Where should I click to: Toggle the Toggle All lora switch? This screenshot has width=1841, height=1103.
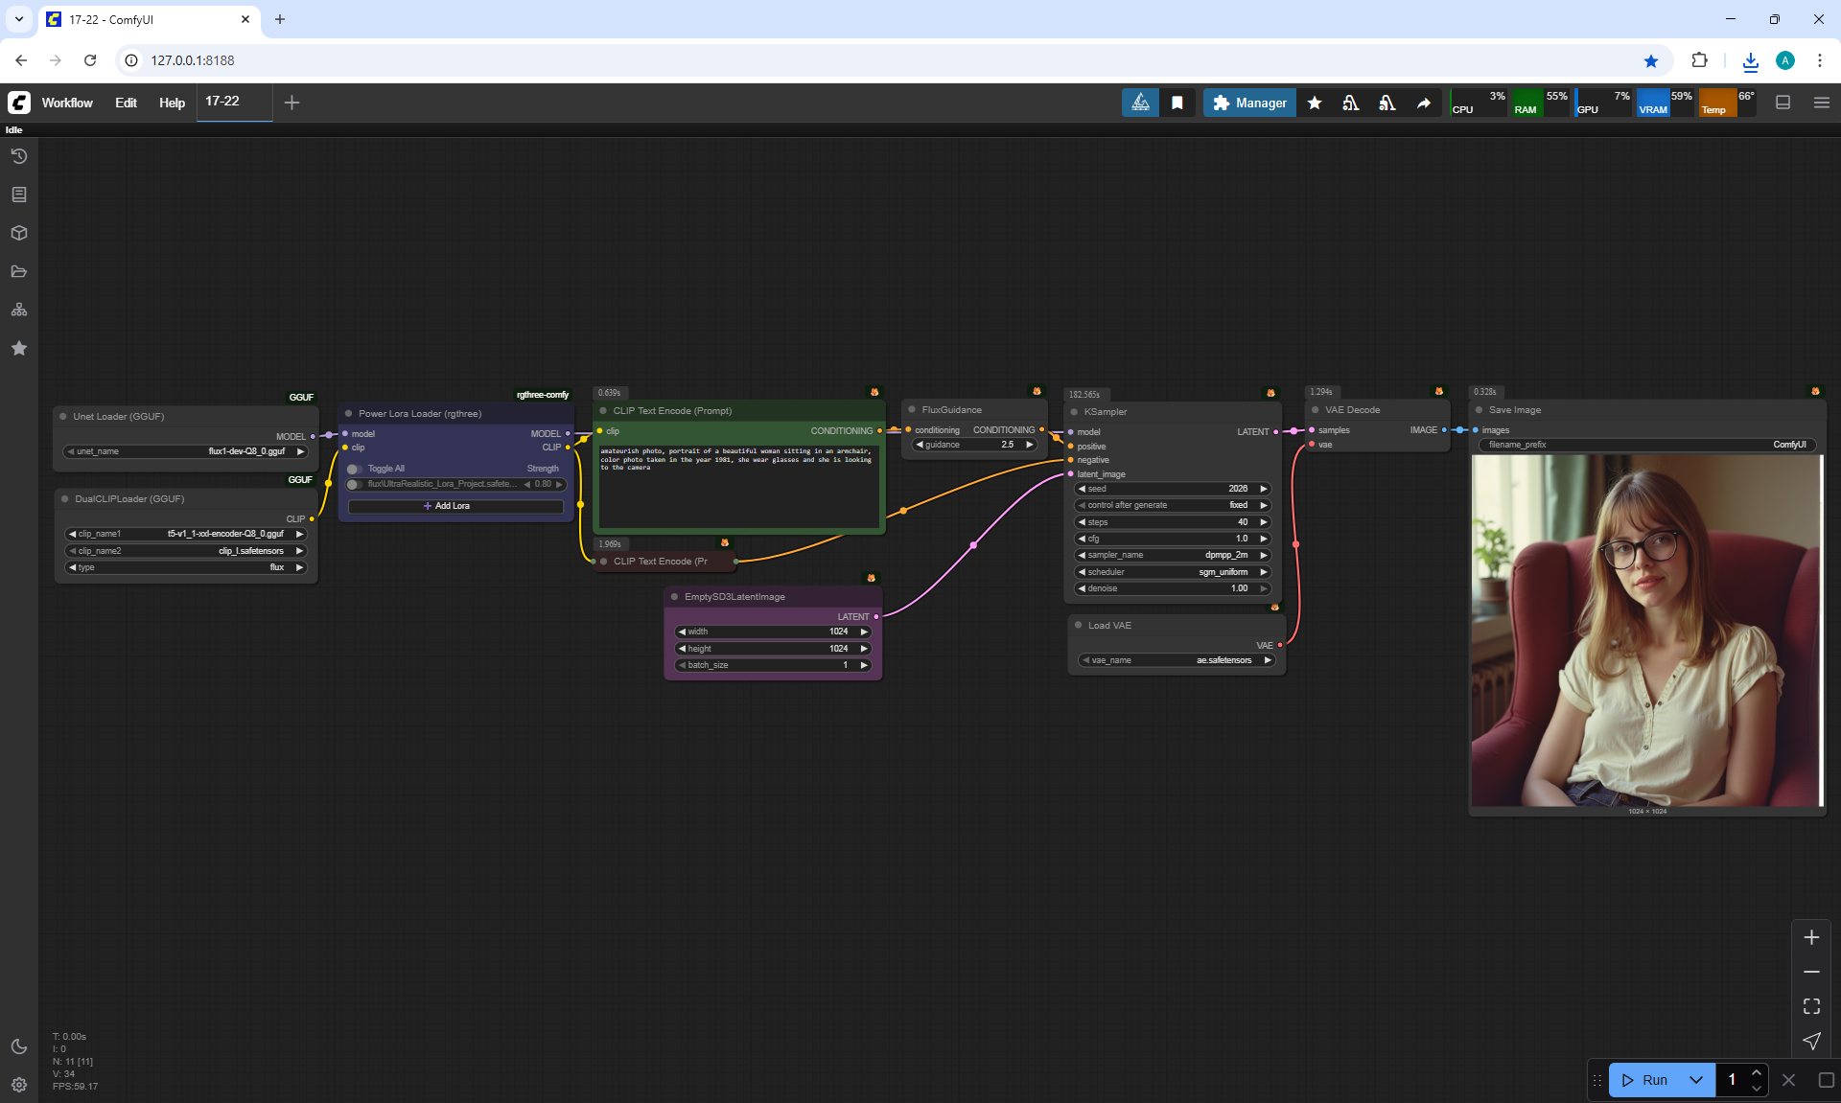click(356, 469)
